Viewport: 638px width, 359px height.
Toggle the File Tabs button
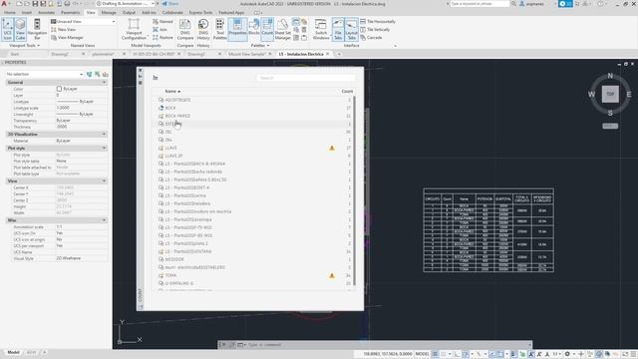(338, 29)
